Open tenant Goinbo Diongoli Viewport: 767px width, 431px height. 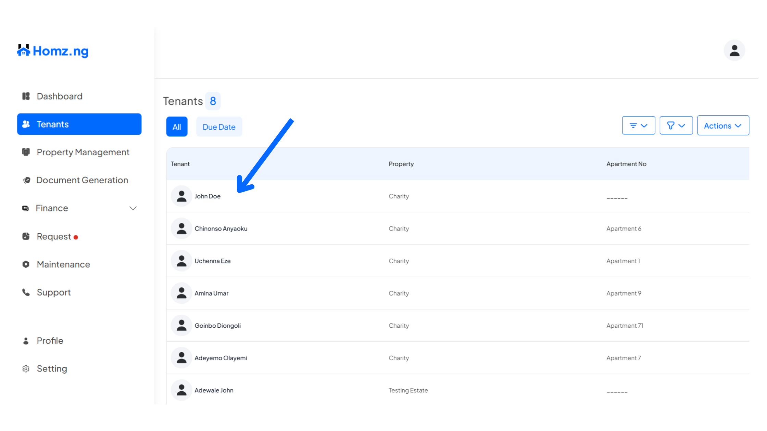tap(217, 326)
